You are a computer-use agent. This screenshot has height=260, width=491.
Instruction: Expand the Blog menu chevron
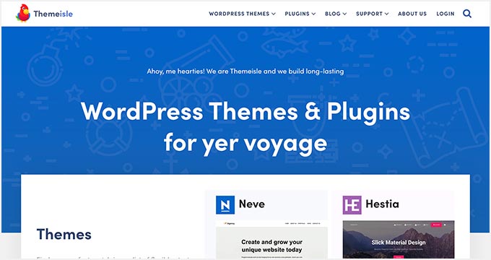[x=344, y=14]
